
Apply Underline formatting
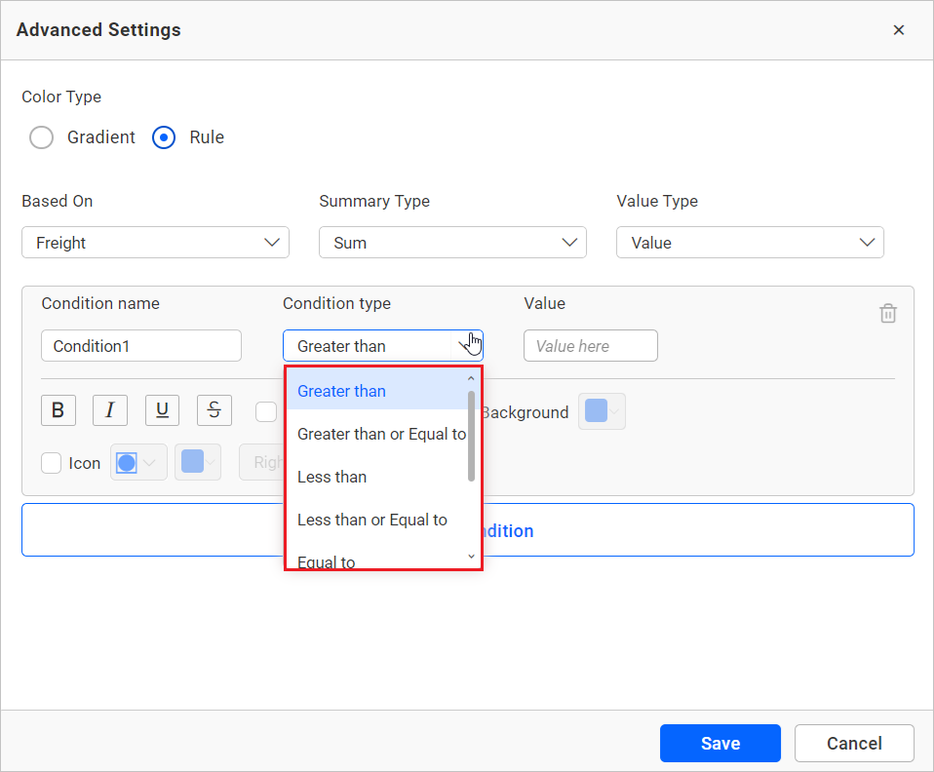(x=162, y=410)
